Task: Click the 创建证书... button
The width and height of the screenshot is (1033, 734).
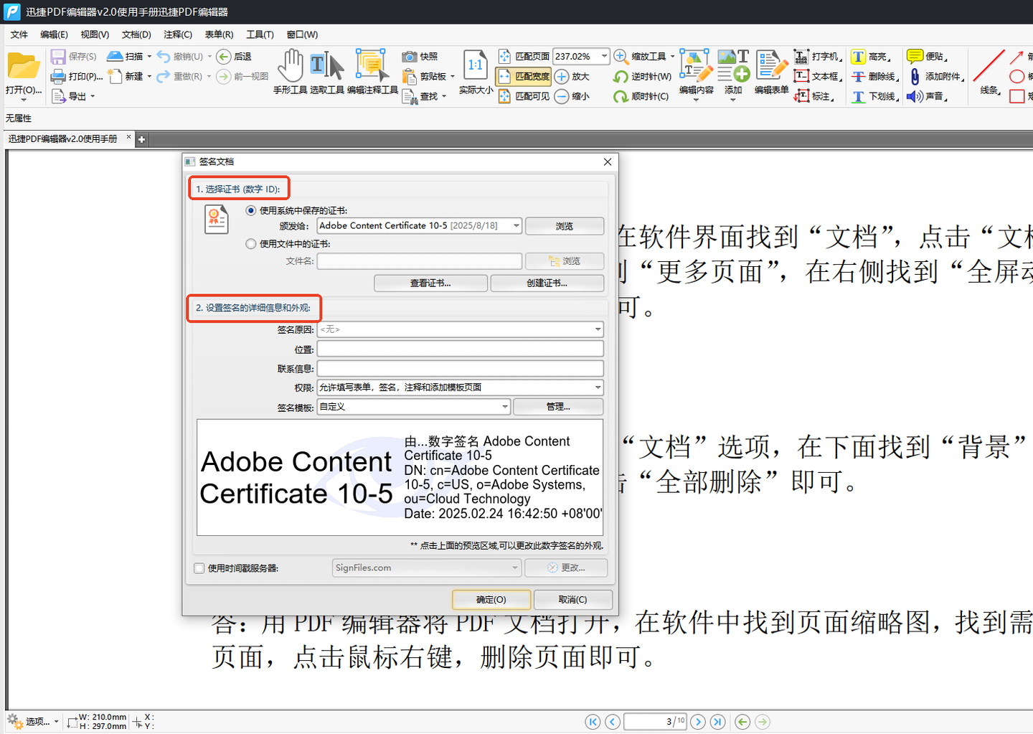Action: pyautogui.click(x=547, y=283)
